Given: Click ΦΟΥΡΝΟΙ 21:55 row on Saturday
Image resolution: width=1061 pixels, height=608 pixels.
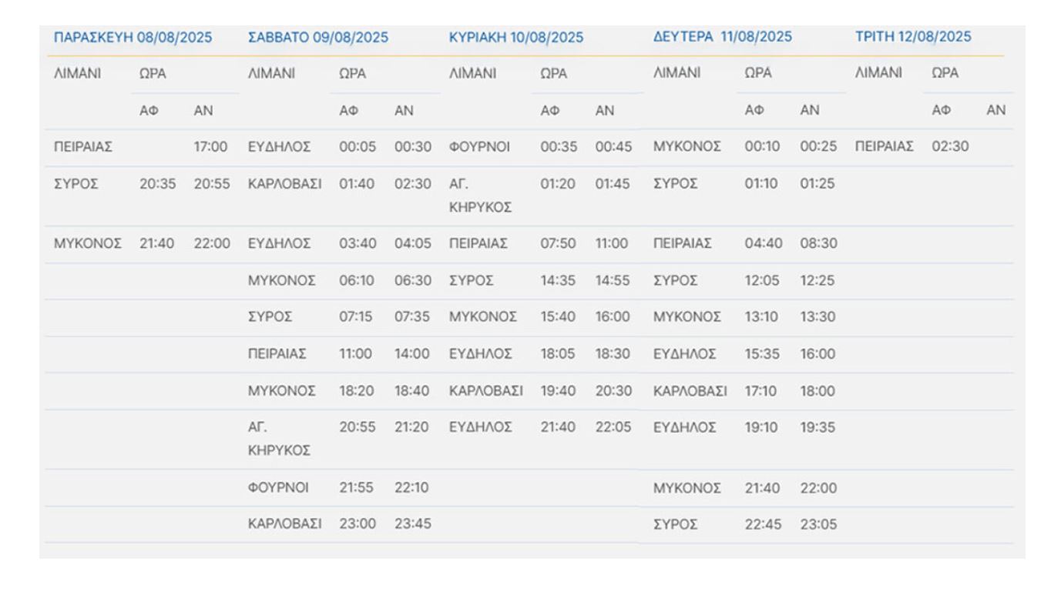Looking at the screenshot, I should tap(339, 487).
